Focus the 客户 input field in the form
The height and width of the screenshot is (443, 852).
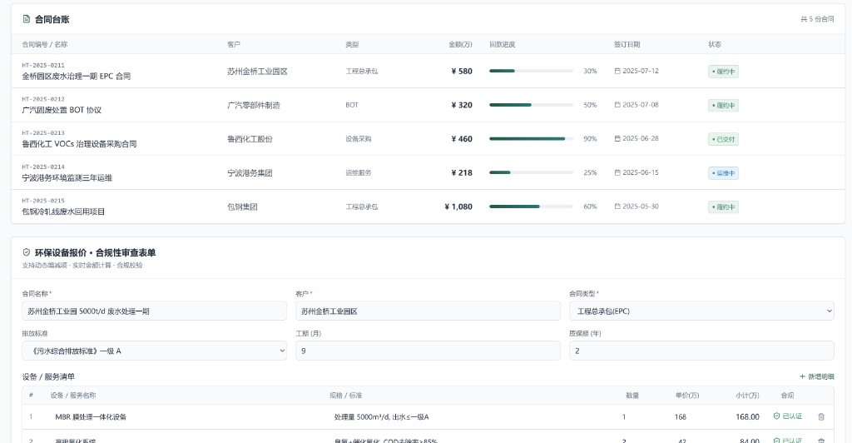coord(428,311)
